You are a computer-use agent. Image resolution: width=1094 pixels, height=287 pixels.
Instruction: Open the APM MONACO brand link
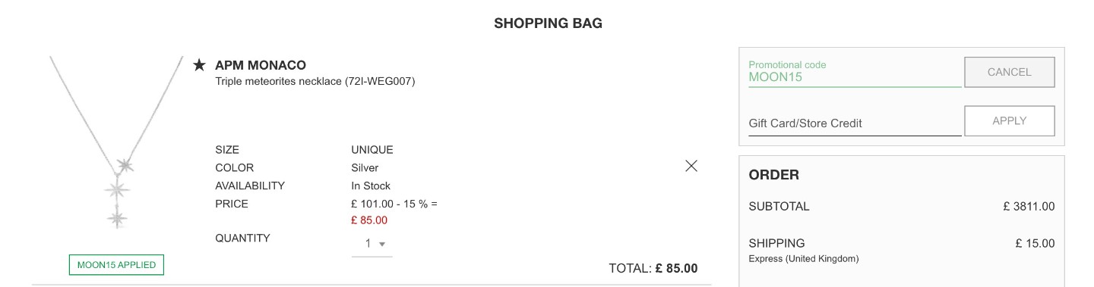261,65
